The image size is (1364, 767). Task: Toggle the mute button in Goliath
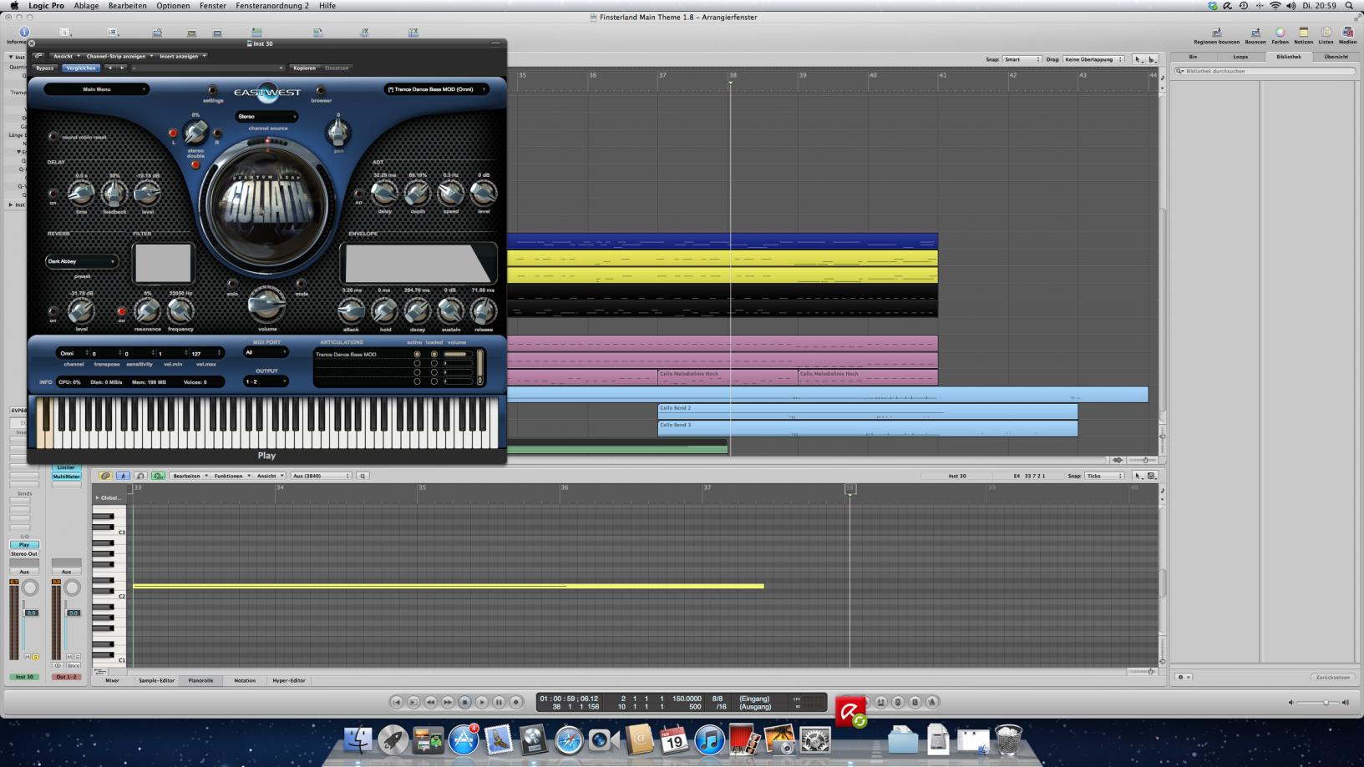(301, 285)
